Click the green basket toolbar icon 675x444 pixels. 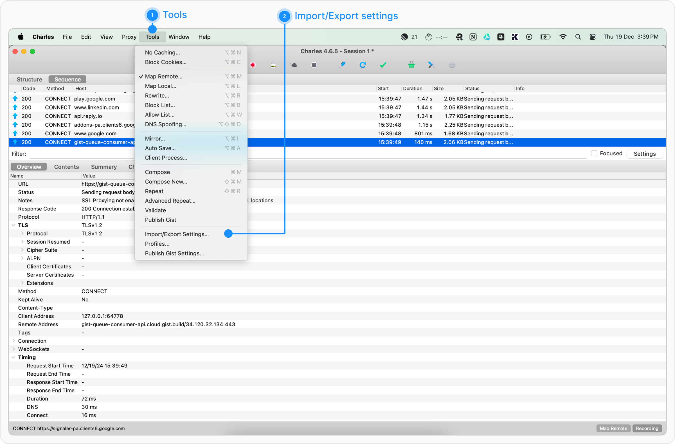[x=411, y=65]
